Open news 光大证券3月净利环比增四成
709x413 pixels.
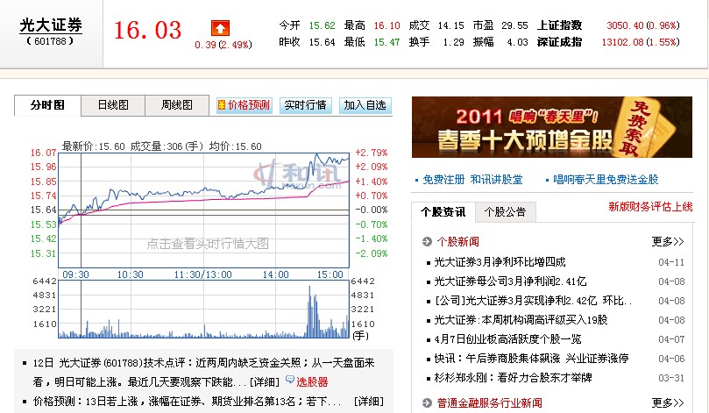click(500, 262)
